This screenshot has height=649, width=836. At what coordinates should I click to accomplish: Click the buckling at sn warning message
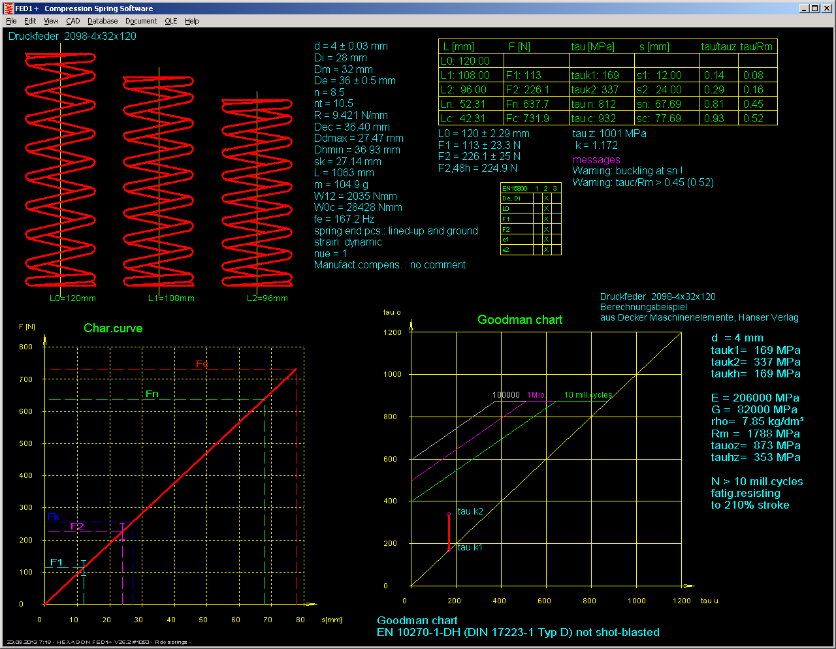[627, 171]
